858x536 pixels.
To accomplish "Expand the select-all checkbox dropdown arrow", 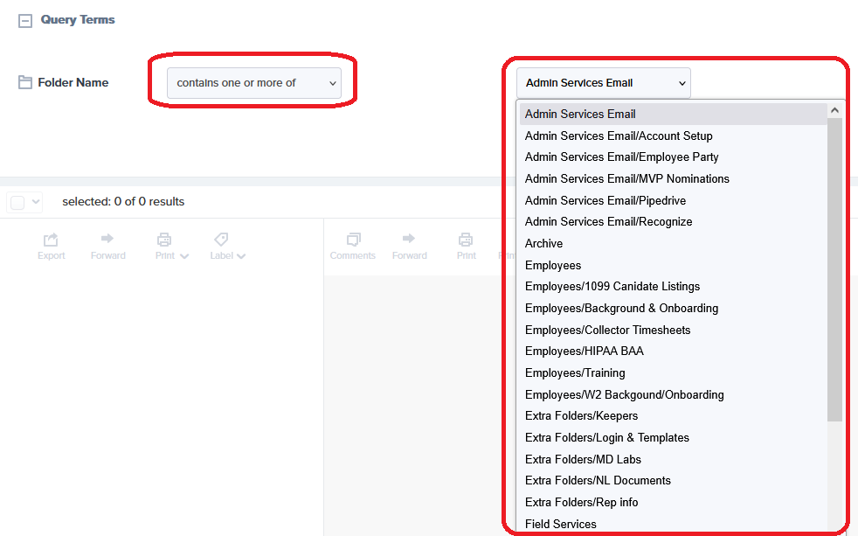I will (x=36, y=202).
